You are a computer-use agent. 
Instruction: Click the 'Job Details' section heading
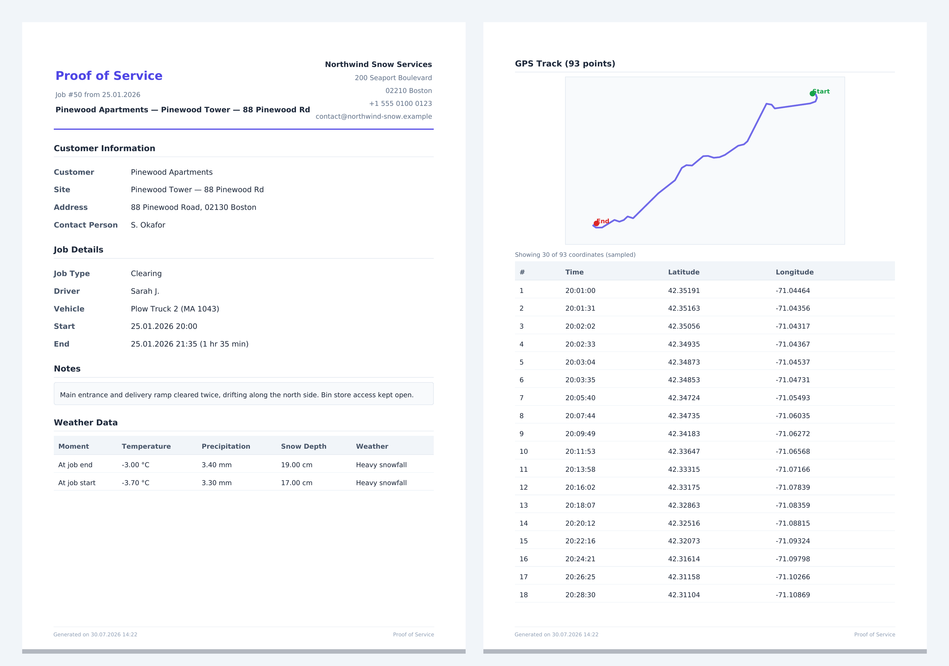click(79, 250)
